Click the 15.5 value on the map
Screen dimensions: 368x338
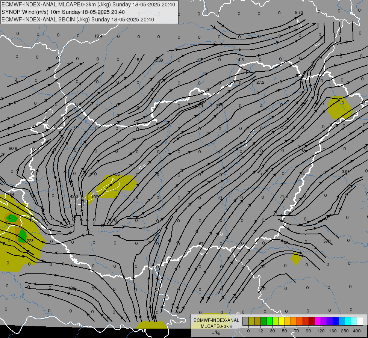138,60
